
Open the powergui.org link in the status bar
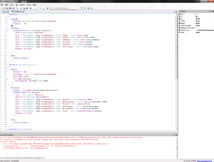205,160
